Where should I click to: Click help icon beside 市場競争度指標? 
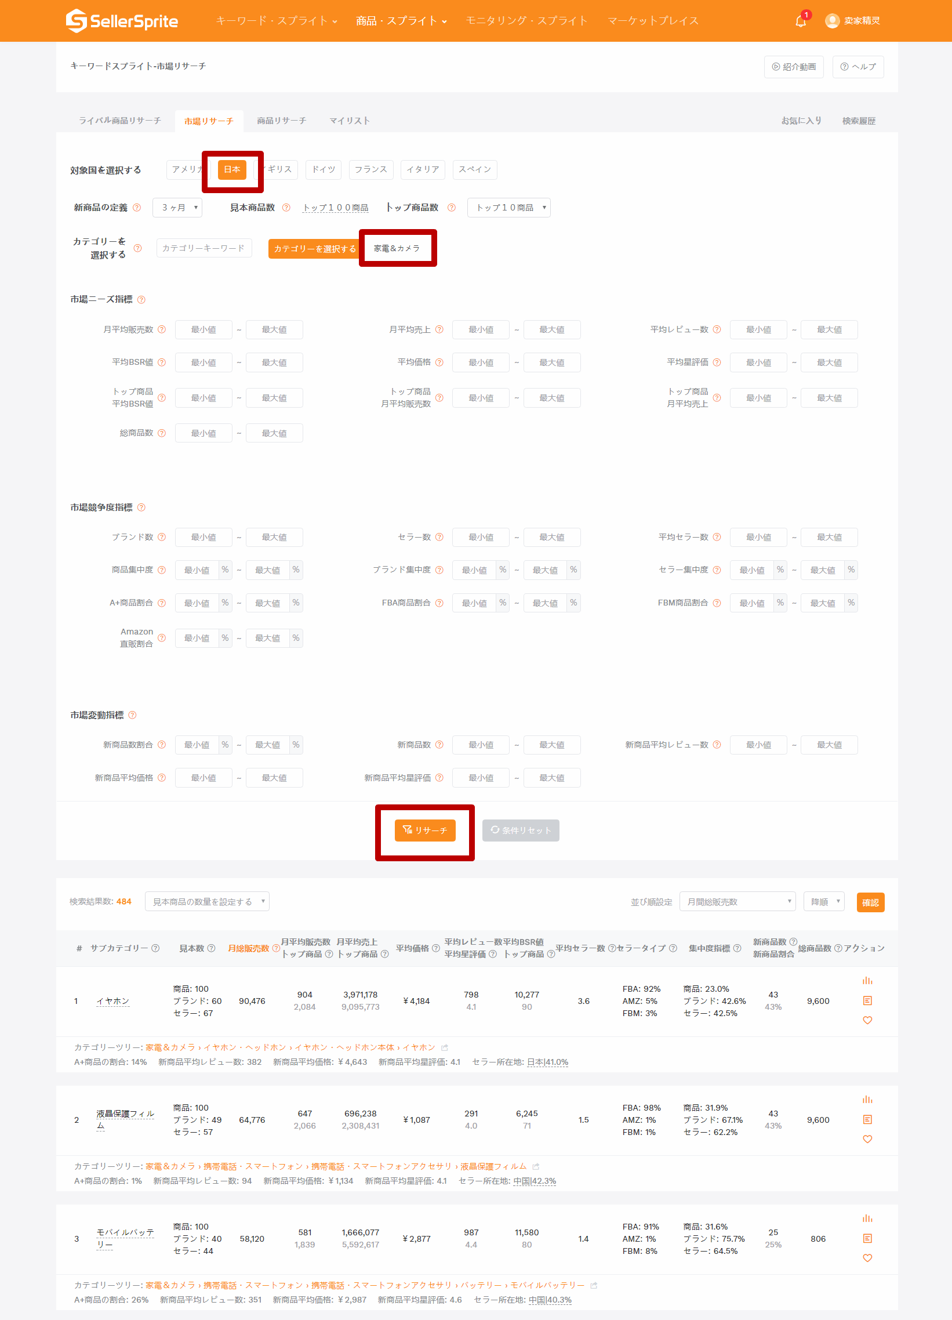(x=141, y=507)
